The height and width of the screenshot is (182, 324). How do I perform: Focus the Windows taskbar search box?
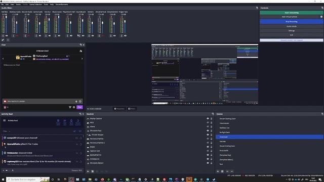point(28,179)
